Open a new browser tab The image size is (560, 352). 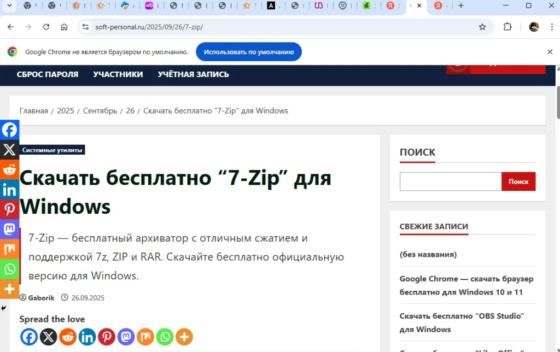[461, 6]
